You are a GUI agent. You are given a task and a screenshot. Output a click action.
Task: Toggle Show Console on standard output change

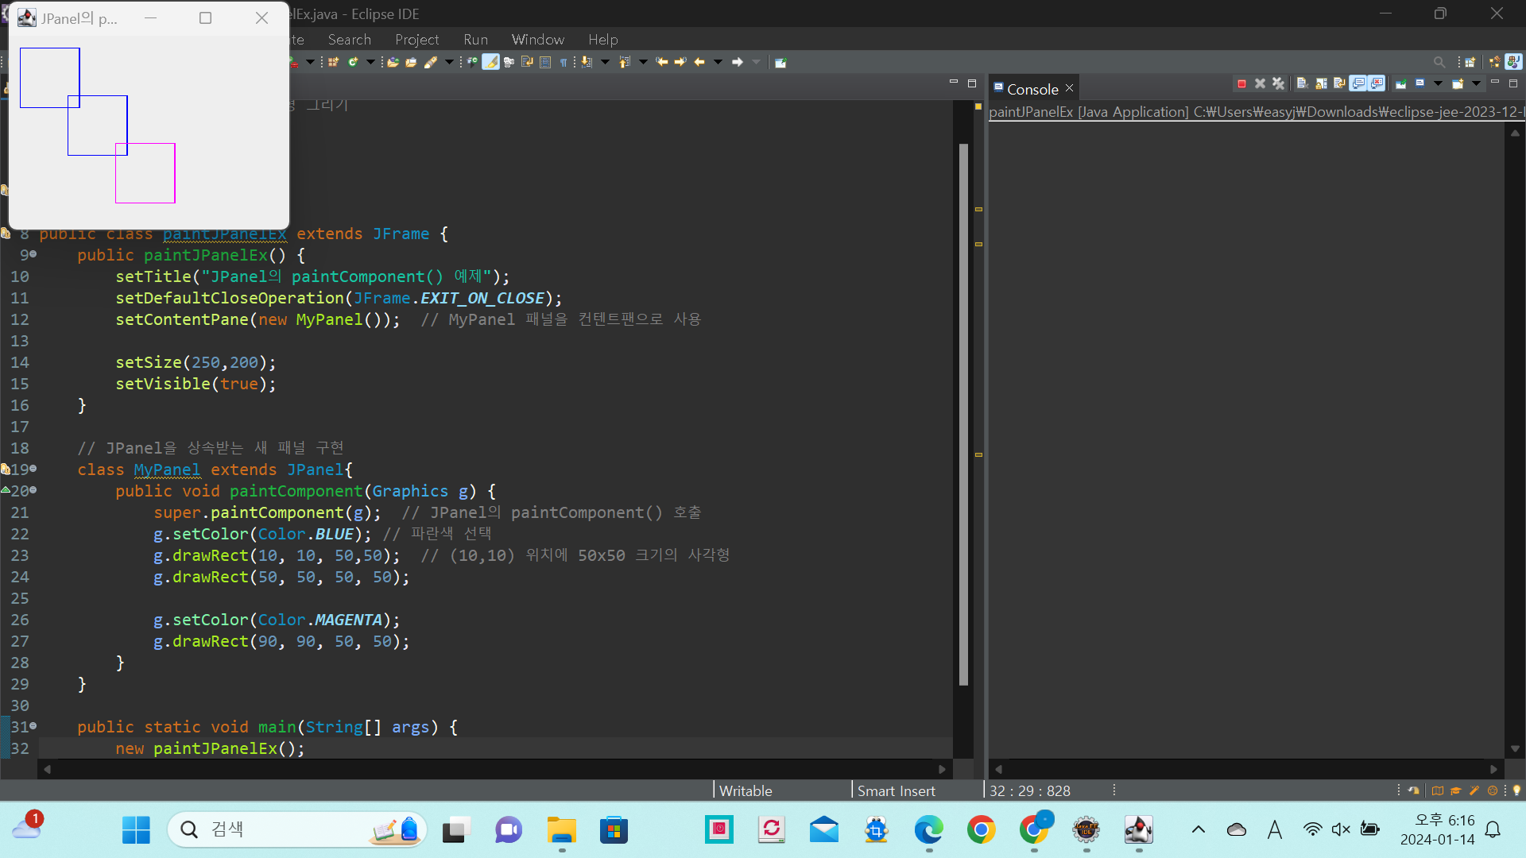click(1358, 83)
